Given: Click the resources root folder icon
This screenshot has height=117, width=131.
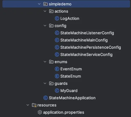Looking at the screenshot, I should click(34, 105).
